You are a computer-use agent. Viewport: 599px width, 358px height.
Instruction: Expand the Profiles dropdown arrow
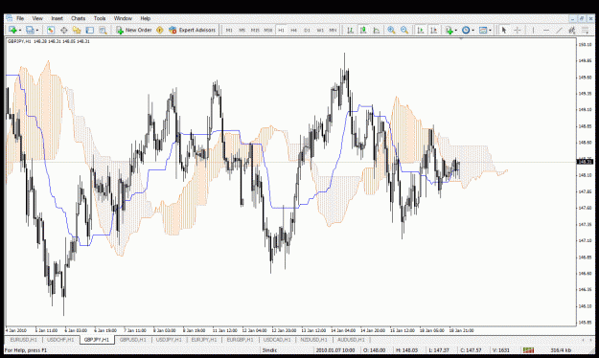click(37, 30)
